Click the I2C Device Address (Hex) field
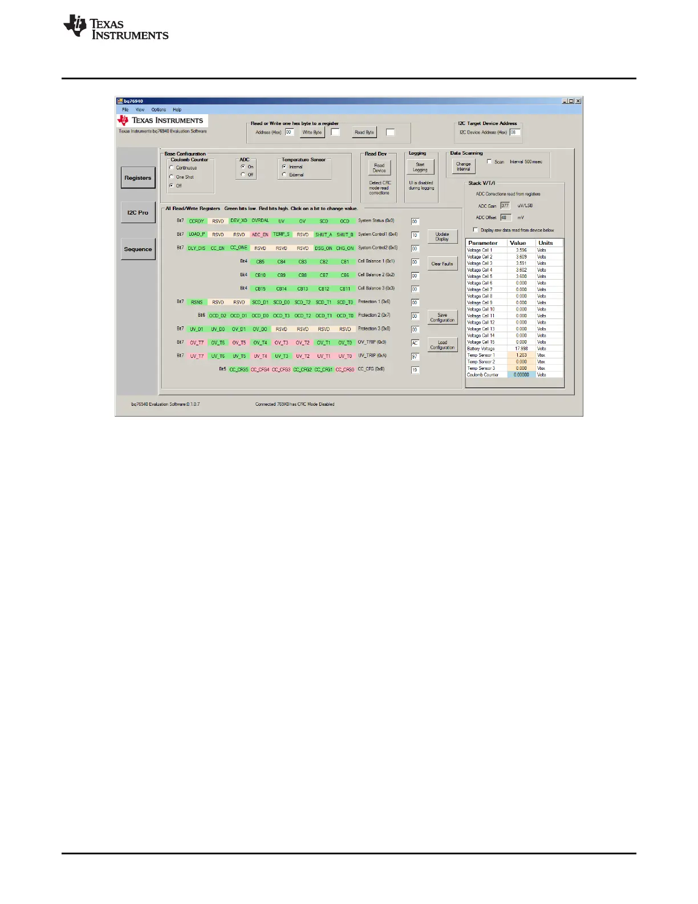The width and height of the screenshot is (698, 904). click(515, 132)
